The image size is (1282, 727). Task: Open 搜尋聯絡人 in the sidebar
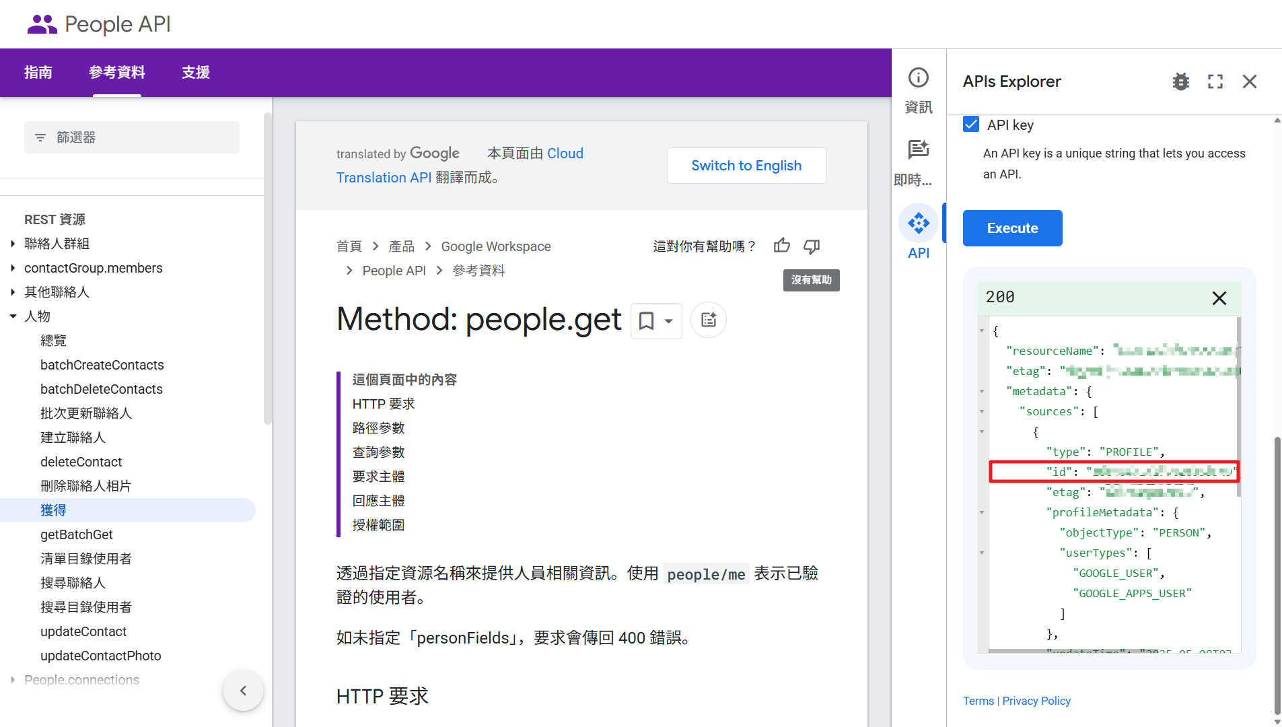(x=73, y=583)
